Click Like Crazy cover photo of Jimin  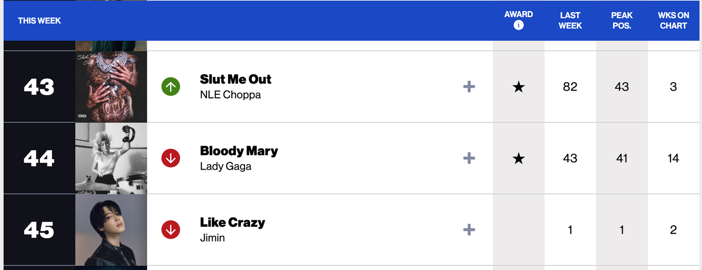(111, 230)
